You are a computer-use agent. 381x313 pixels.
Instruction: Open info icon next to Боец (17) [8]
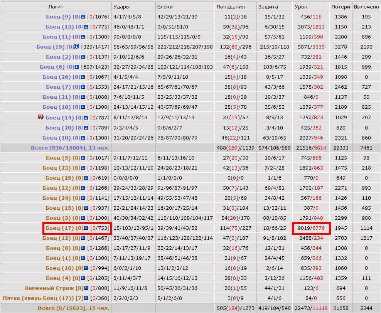pos(86,228)
